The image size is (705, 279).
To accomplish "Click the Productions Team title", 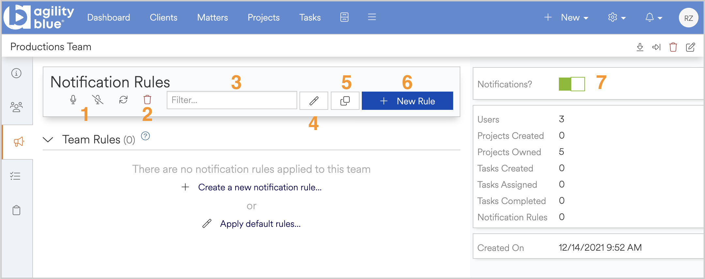I will (51, 47).
